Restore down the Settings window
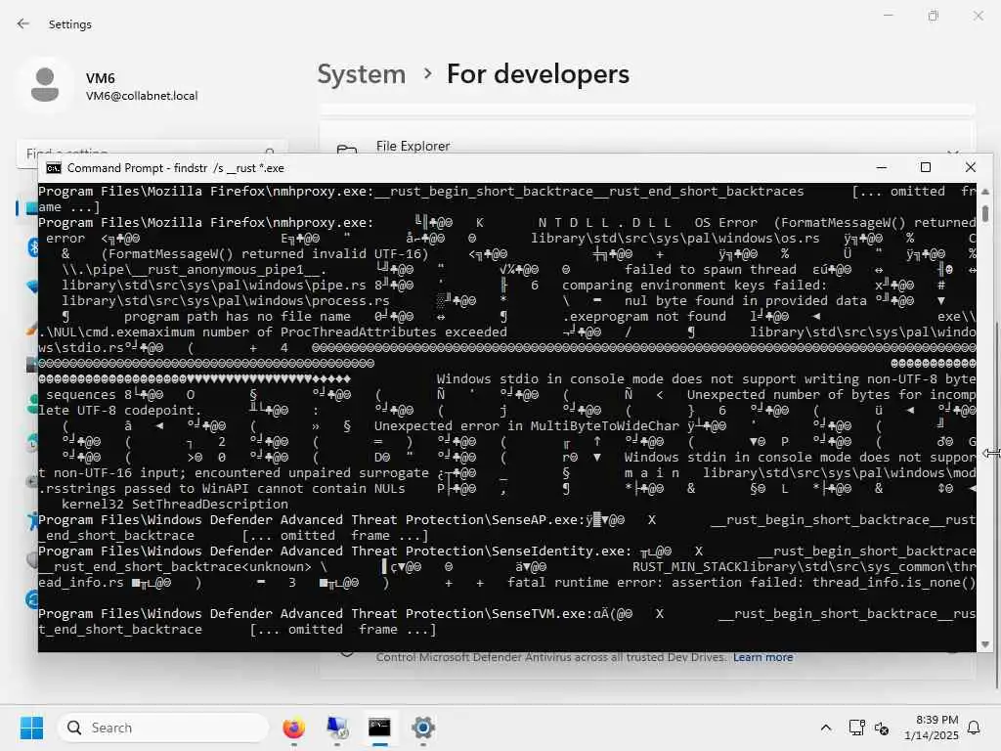This screenshot has height=751, width=1001. [x=934, y=16]
